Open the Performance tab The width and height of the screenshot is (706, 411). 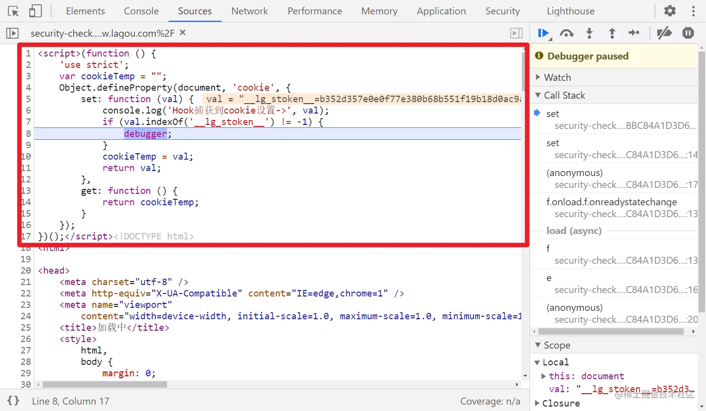pyautogui.click(x=315, y=11)
